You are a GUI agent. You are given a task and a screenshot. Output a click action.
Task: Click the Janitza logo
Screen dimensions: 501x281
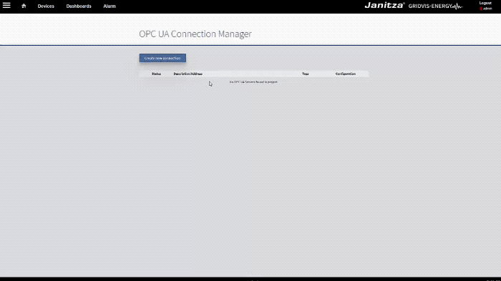tap(385, 6)
